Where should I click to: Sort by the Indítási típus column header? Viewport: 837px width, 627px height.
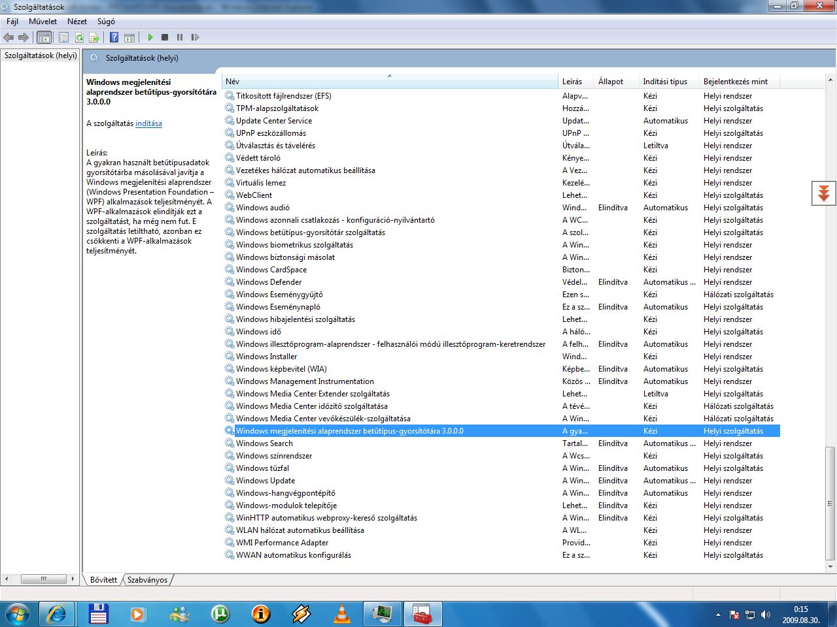pyautogui.click(x=670, y=82)
